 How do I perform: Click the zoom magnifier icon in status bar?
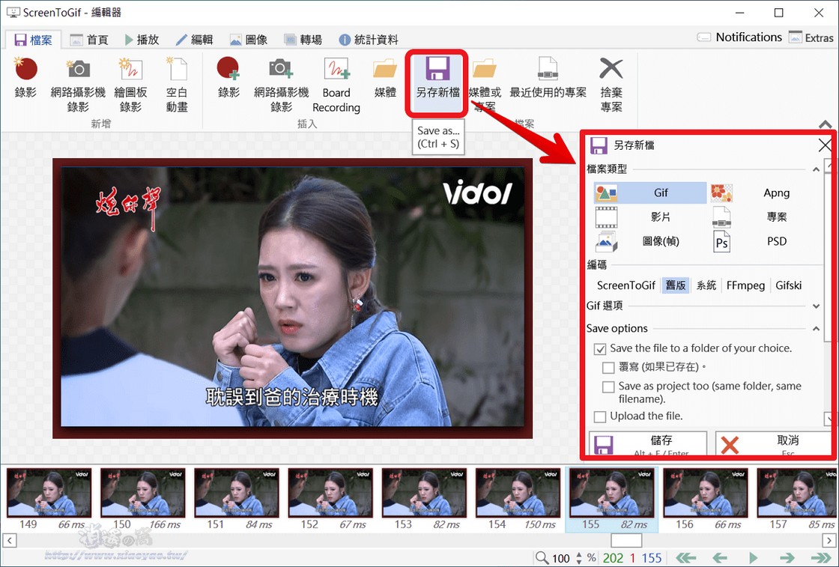(x=542, y=558)
